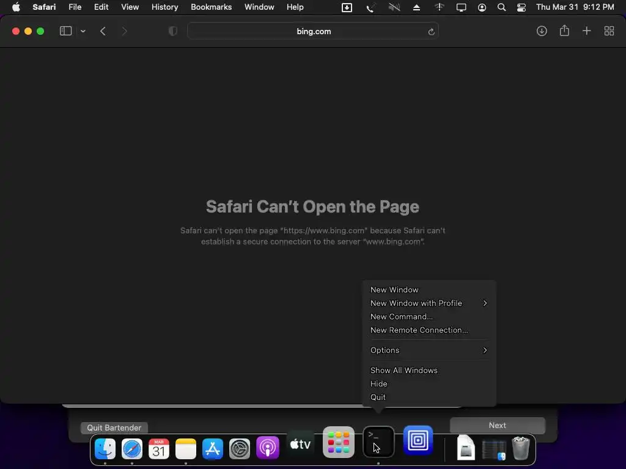
Task: Add a new Safari tab
Action: 586,31
